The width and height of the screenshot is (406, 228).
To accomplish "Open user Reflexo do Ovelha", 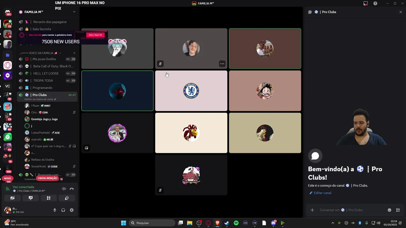I will point(50,160).
